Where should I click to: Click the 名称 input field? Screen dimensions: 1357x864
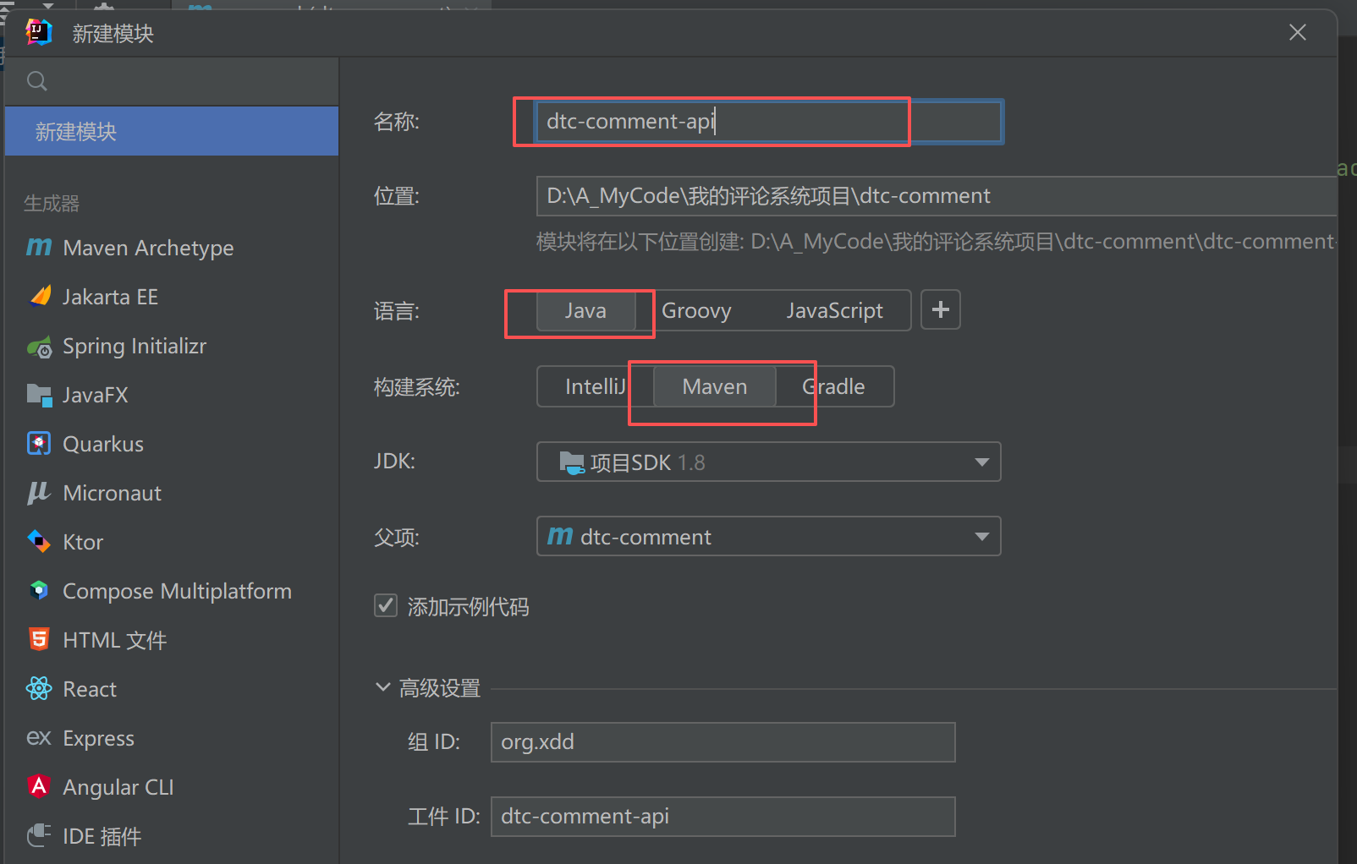click(x=769, y=122)
